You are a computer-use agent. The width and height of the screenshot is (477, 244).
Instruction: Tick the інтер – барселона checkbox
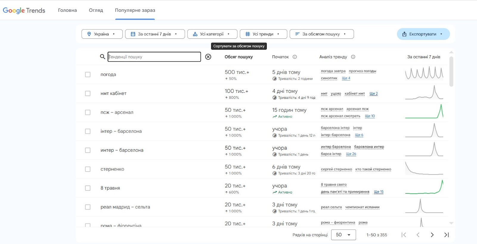click(88, 131)
